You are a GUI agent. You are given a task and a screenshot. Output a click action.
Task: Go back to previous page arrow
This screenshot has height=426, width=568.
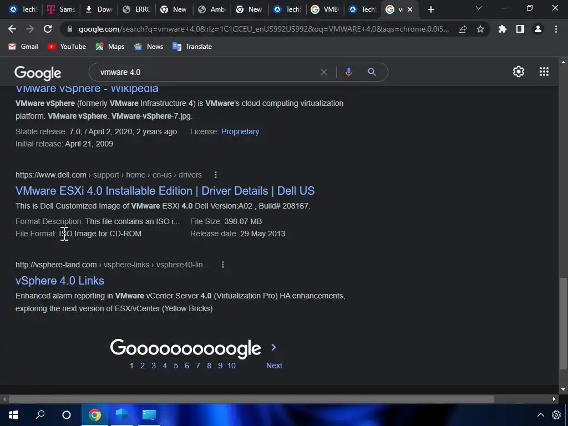(x=12, y=29)
